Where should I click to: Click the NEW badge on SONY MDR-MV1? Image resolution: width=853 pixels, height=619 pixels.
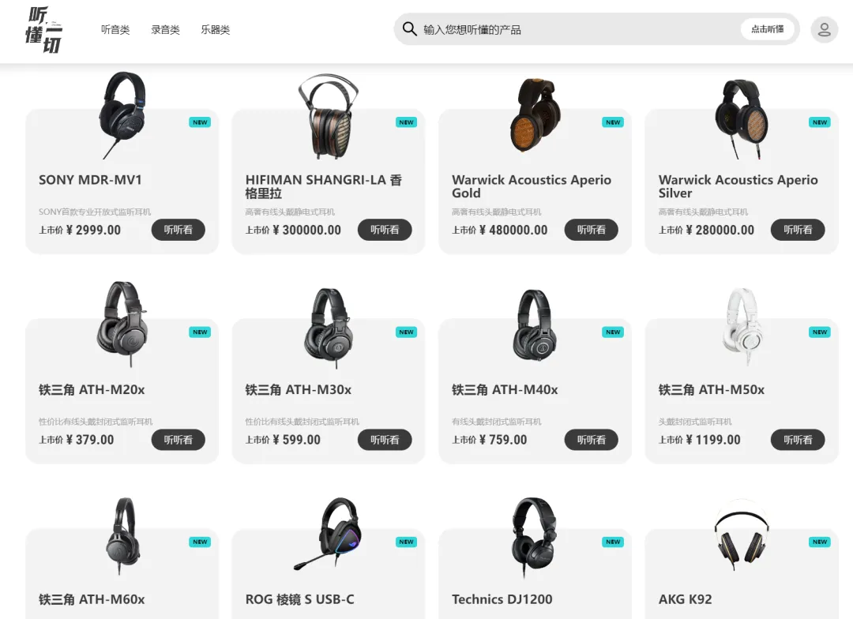tap(200, 122)
